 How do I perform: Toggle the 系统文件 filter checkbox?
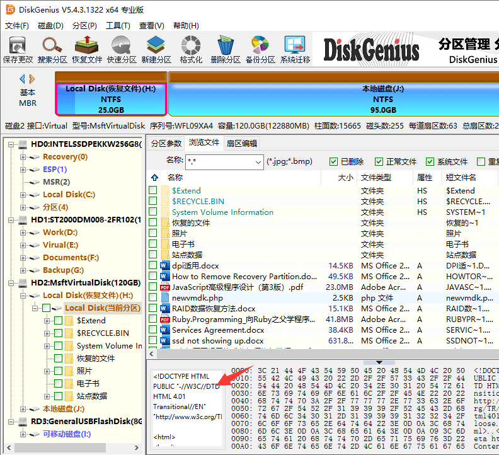[430, 162]
